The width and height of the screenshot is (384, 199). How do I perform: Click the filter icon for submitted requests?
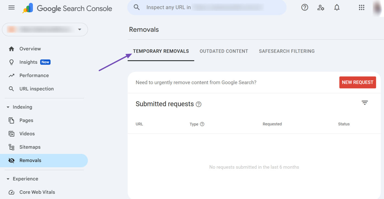click(x=365, y=103)
